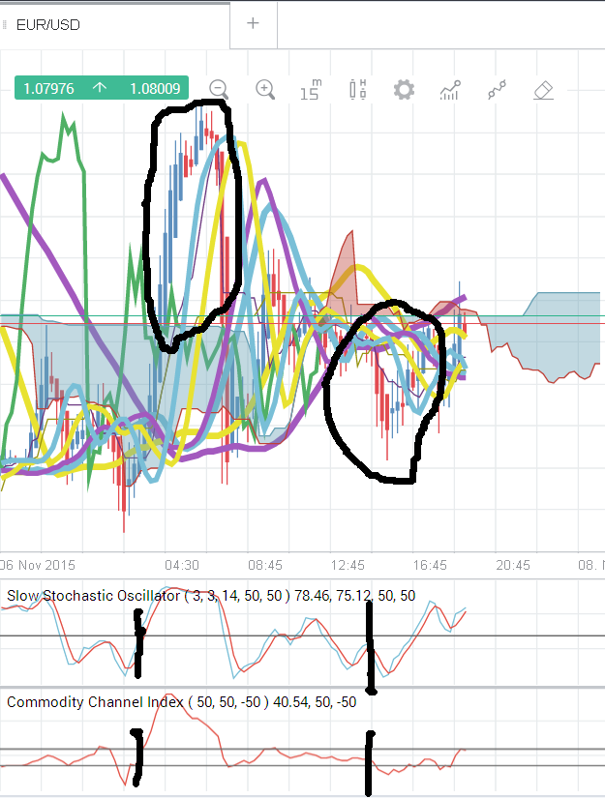
Task: Click the 06 Nov 2015 date label
Action: 37,566
